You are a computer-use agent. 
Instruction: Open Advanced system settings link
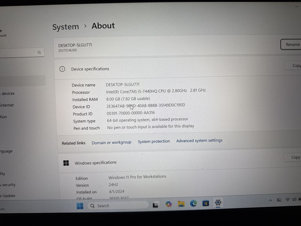(199, 141)
